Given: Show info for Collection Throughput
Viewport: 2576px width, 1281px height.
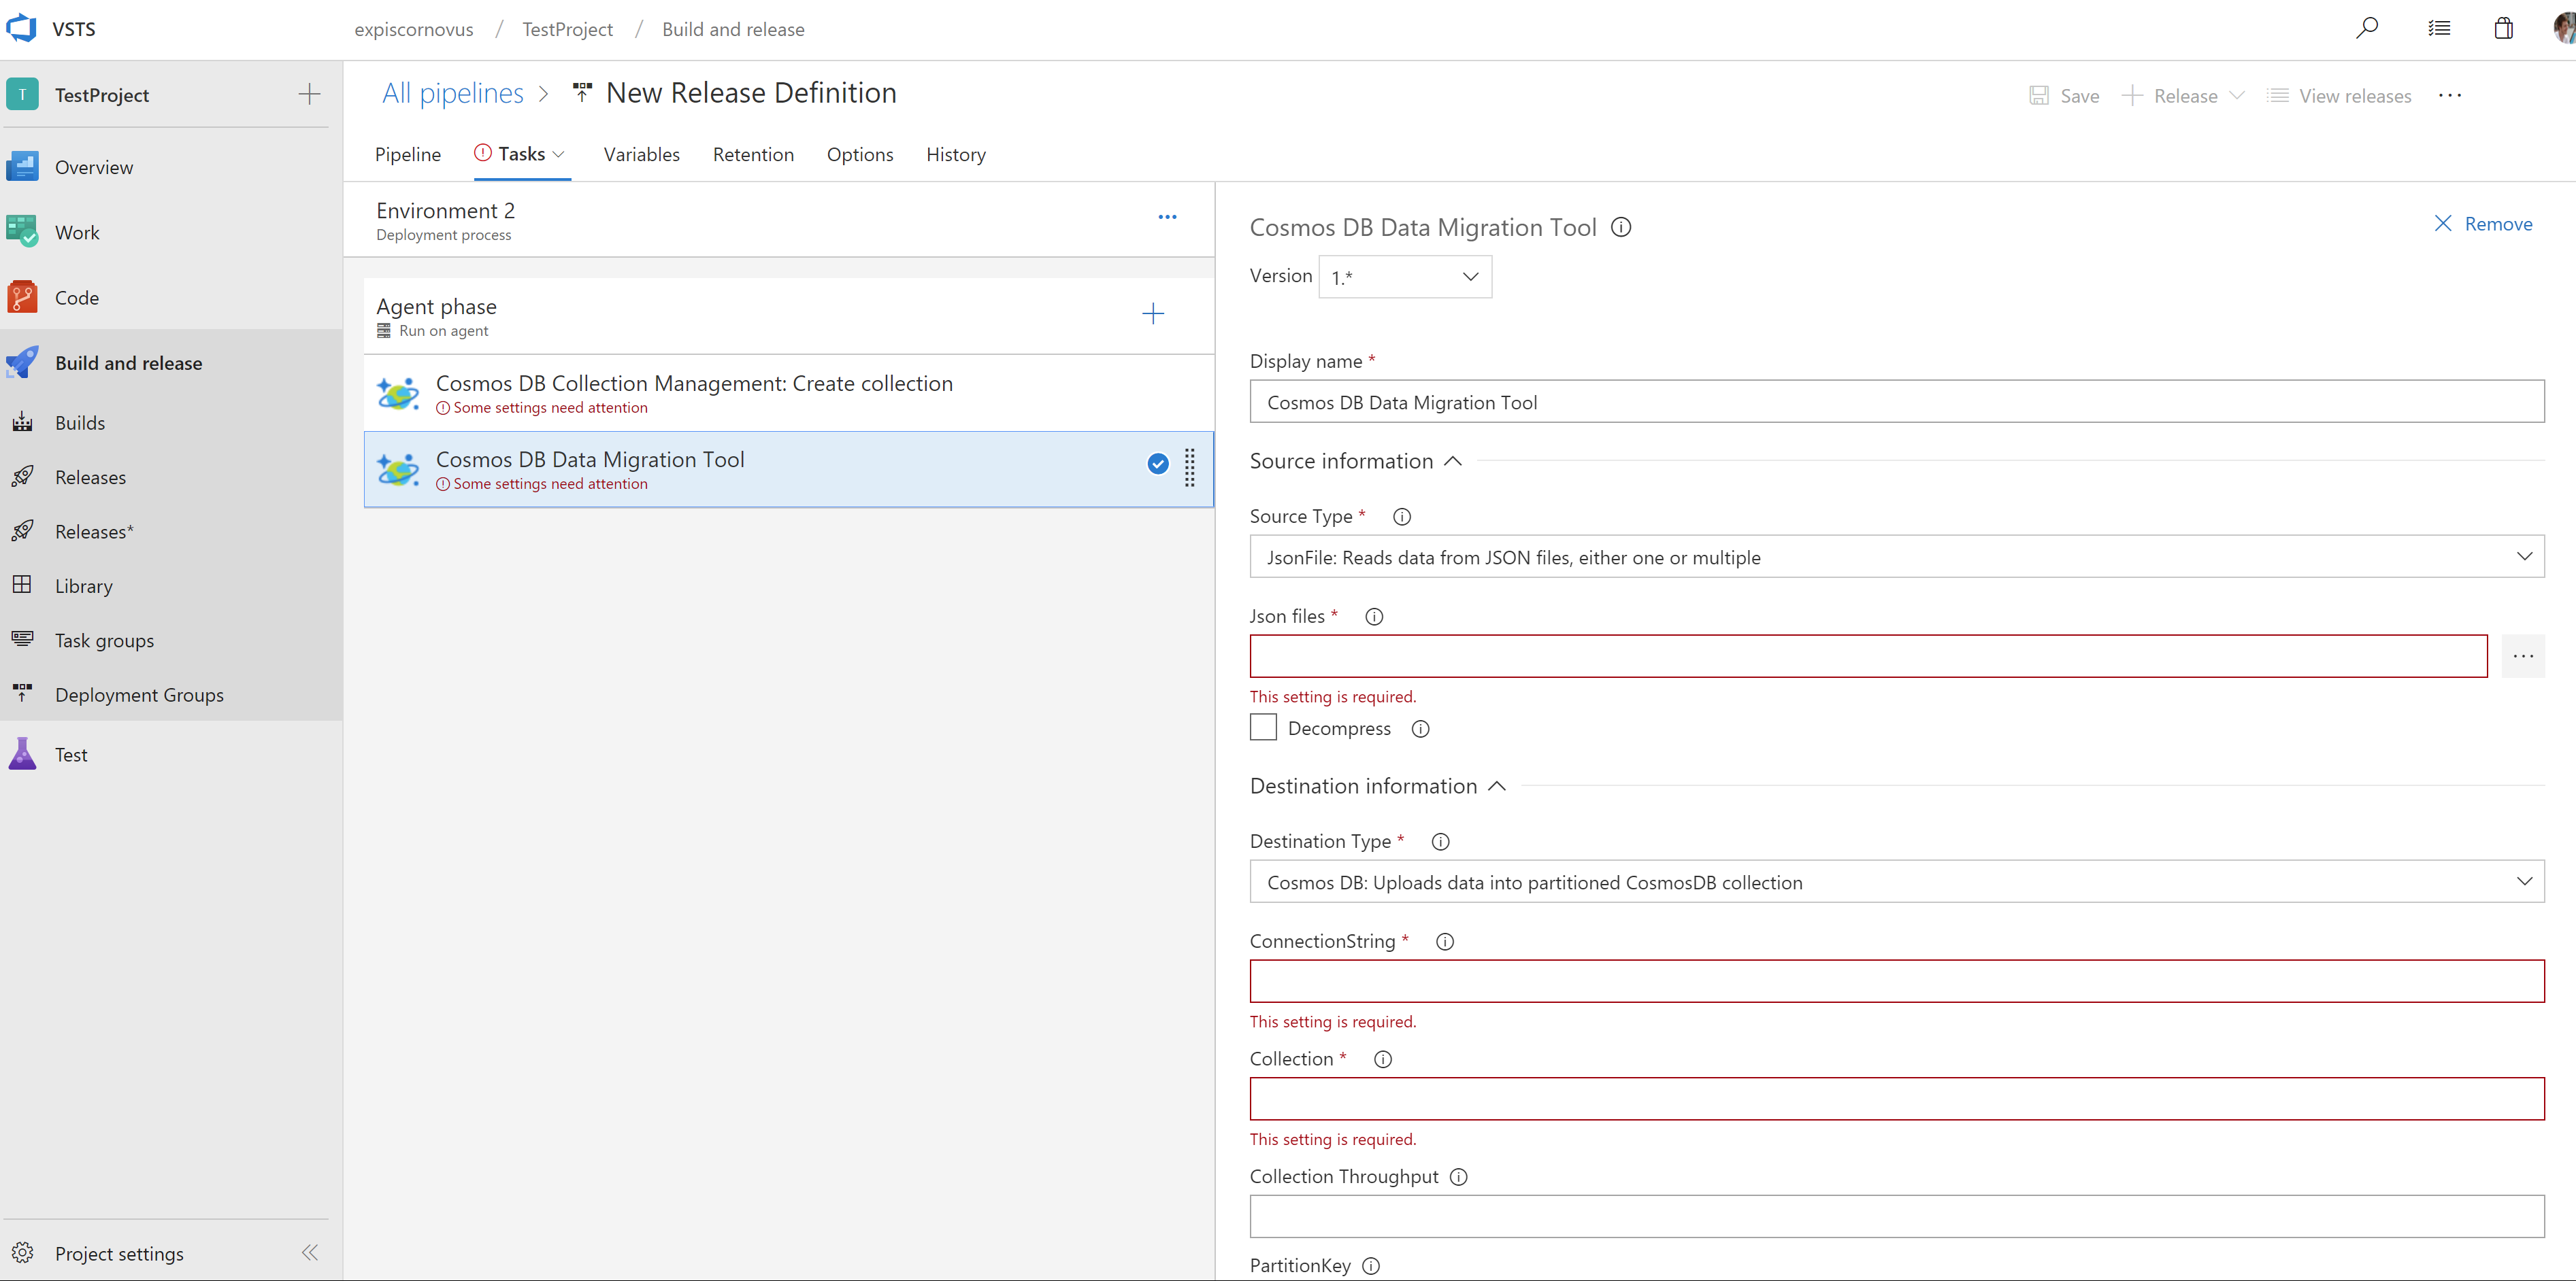Looking at the screenshot, I should tap(1459, 1177).
